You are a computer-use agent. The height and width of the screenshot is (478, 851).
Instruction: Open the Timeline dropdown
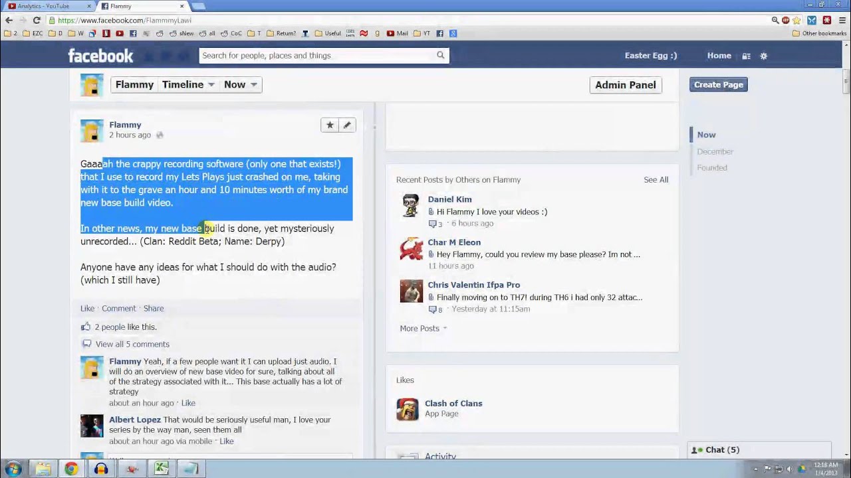pos(188,84)
